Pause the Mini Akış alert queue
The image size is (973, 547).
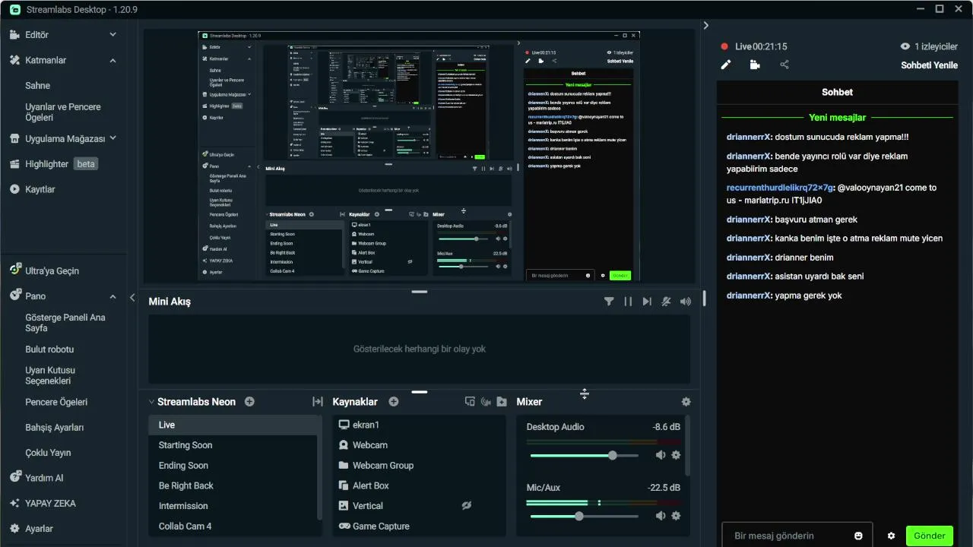[x=628, y=302]
